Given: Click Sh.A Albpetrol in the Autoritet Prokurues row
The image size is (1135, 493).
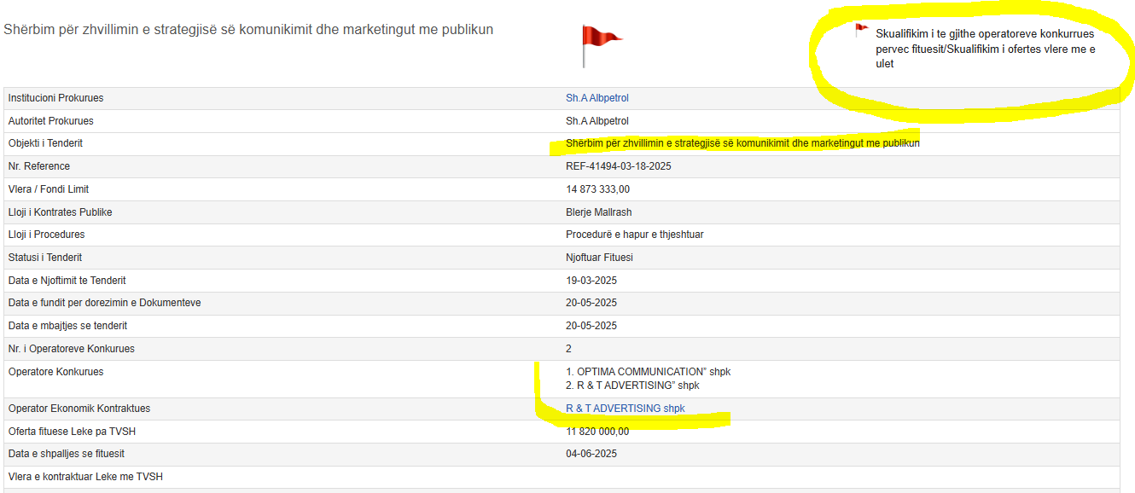Looking at the screenshot, I should click(x=597, y=121).
